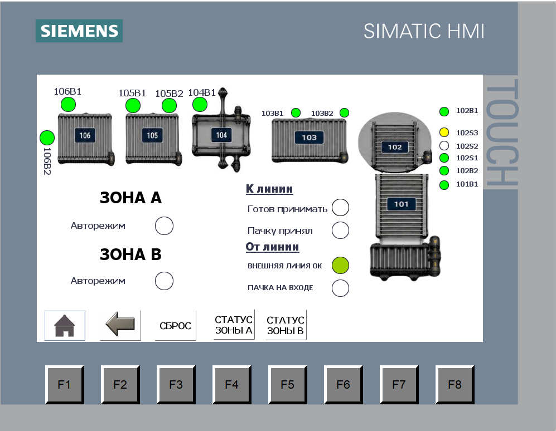This screenshot has width=556, height=431.
Task: Click the dark roller conveyor below 101
Action: (405, 259)
